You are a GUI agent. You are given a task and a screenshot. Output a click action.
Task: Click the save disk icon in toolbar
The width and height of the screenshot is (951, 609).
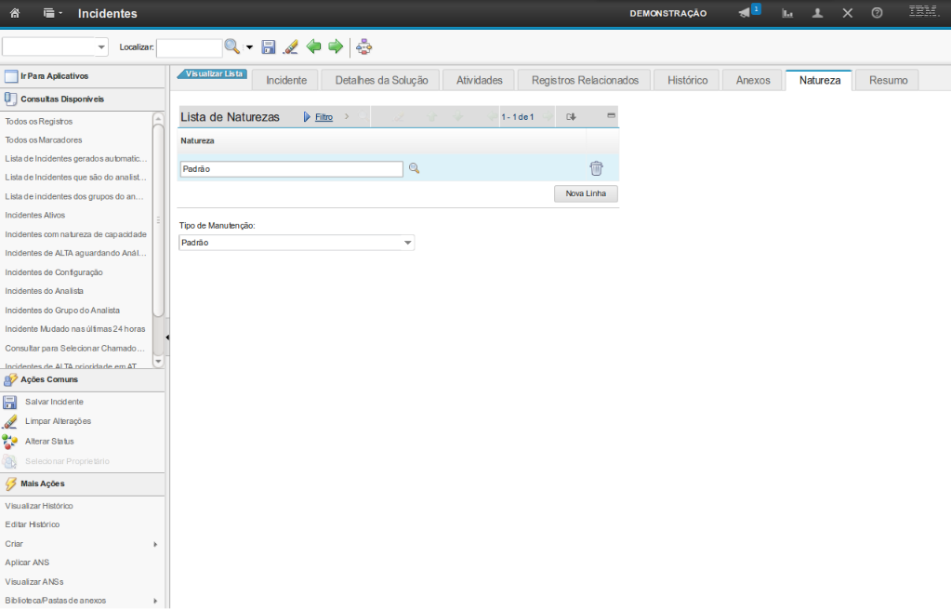[269, 46]
